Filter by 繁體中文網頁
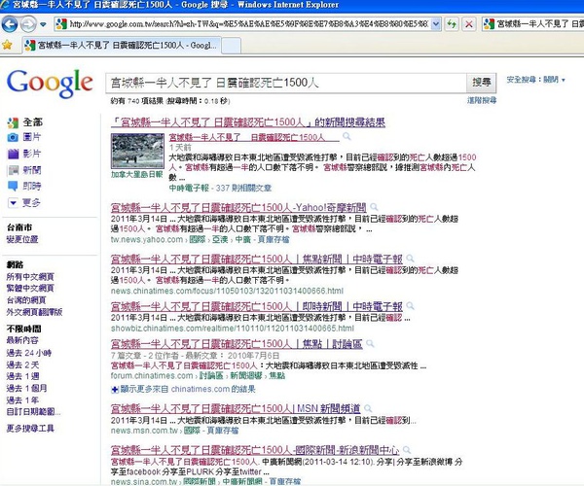Viewport: 584px width, 486px height. [x=30, y=288]
